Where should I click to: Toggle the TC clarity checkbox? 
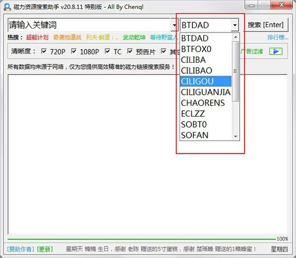[x=107, y=51]
